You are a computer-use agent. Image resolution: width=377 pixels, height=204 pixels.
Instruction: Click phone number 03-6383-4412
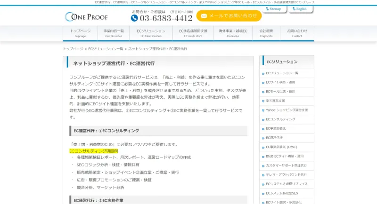(x=166, y=18)
